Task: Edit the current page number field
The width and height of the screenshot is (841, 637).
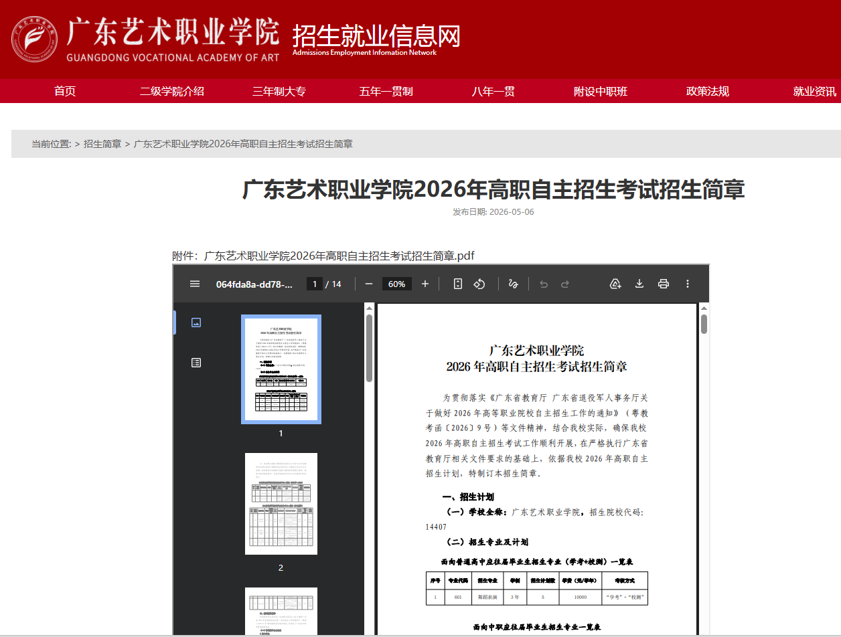Action: coord(315,284)
